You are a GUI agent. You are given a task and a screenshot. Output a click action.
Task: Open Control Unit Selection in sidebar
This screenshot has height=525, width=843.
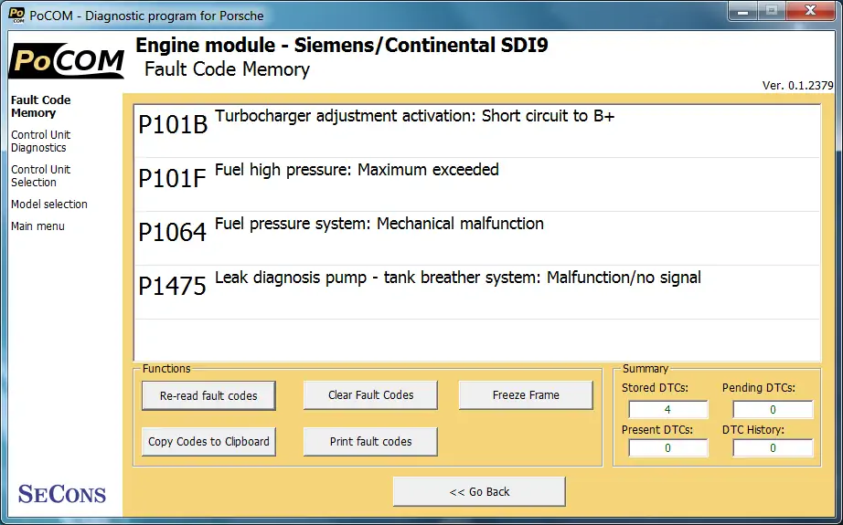(40, 176)
